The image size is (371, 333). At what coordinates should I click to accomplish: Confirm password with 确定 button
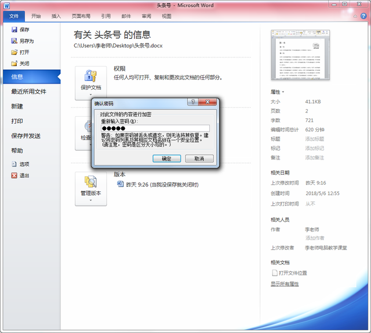166,158
